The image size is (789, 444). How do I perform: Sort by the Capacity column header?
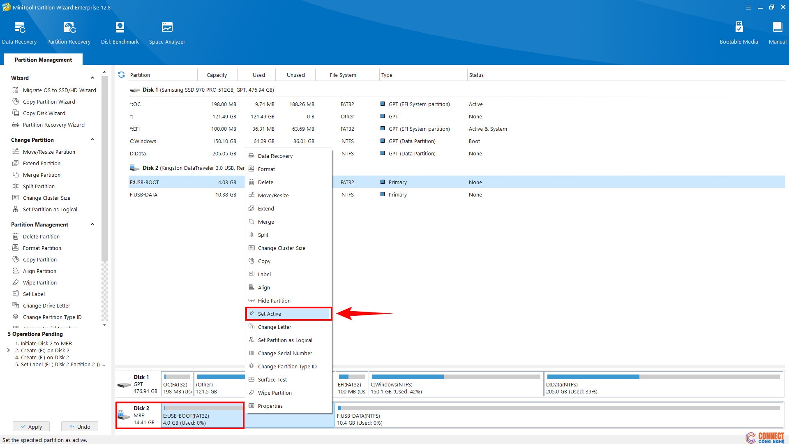(217, 75)
